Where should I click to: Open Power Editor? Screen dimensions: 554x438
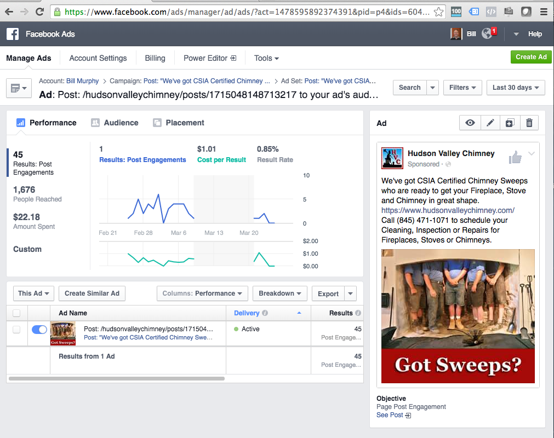(x=210, y=58)
